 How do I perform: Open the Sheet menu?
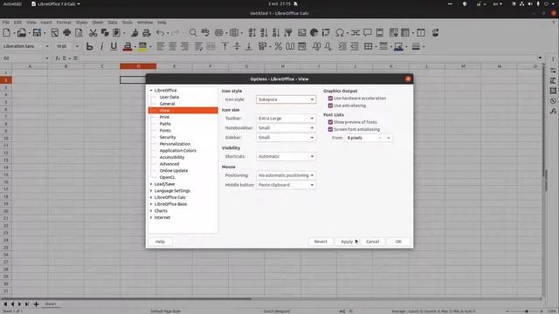pyautogui.click(x=97, y=22)
